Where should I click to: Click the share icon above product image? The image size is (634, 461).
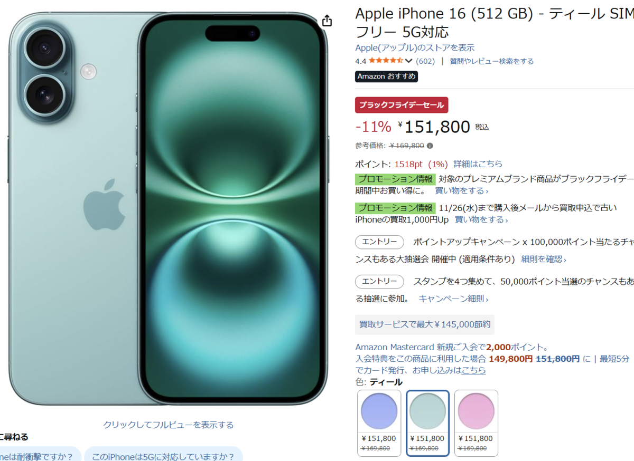(327, 21)
